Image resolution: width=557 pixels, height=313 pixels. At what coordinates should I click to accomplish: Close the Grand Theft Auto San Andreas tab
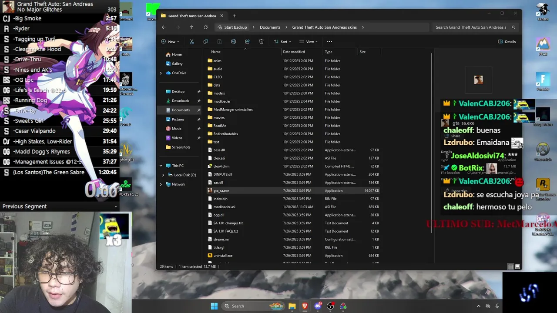[221, 16]
